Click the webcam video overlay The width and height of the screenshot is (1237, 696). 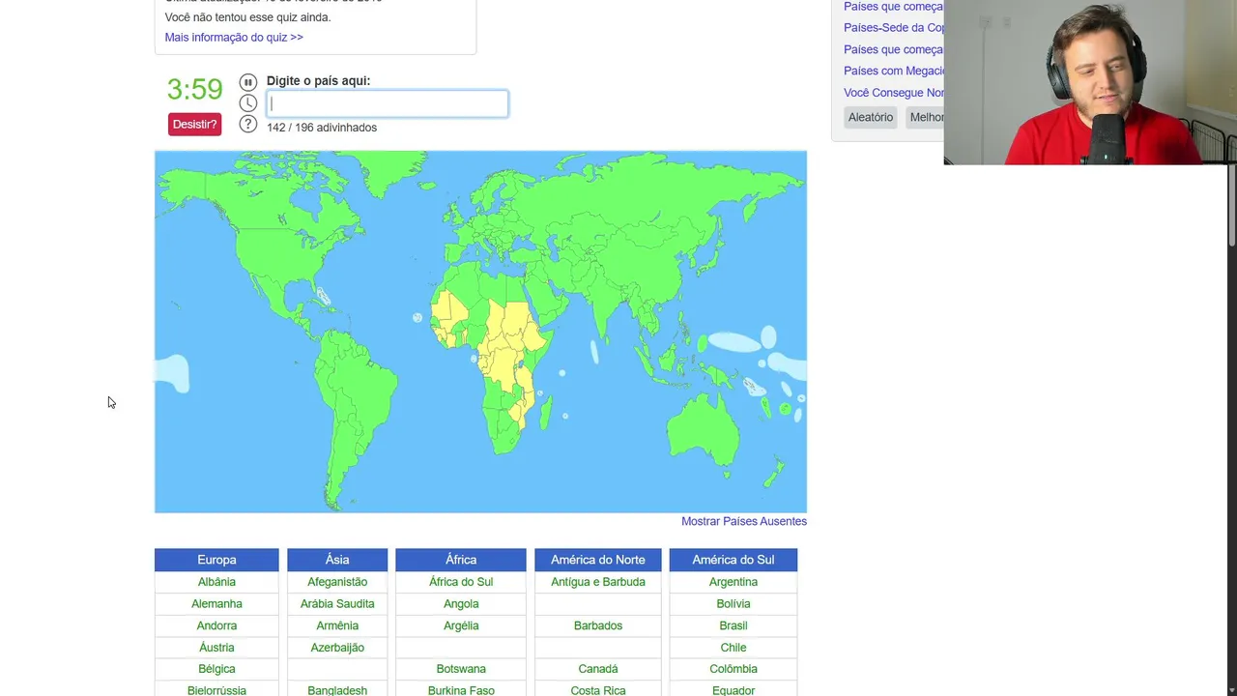coord(1090,82)
